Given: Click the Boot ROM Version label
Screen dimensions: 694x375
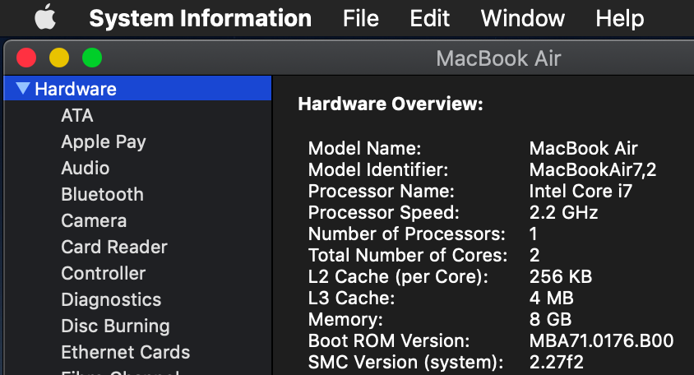Looking at the screenshot, I should pyautogui.click(x=389, y=341).
